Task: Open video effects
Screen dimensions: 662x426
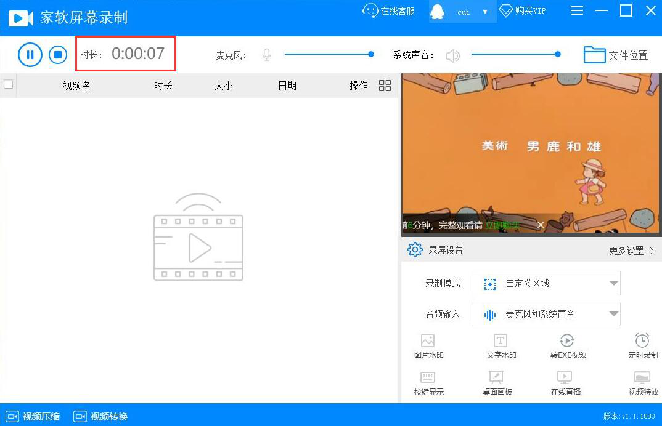Action: coord(642,383)
